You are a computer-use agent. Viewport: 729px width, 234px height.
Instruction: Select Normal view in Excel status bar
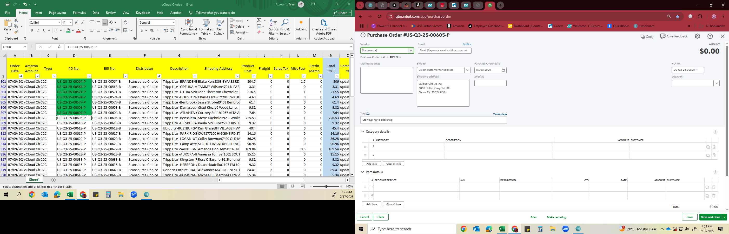coord(282,186)
